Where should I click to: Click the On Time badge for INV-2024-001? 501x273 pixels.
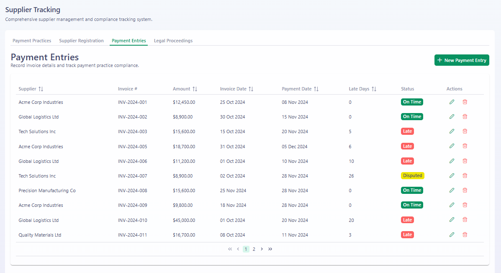pos(412,102)
